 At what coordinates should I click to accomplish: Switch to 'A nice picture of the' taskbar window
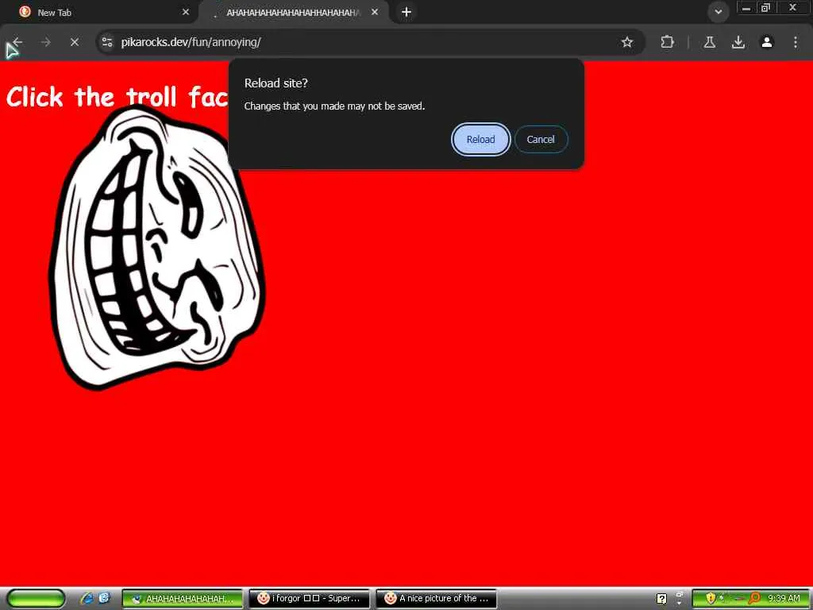(x=436, y=599)
